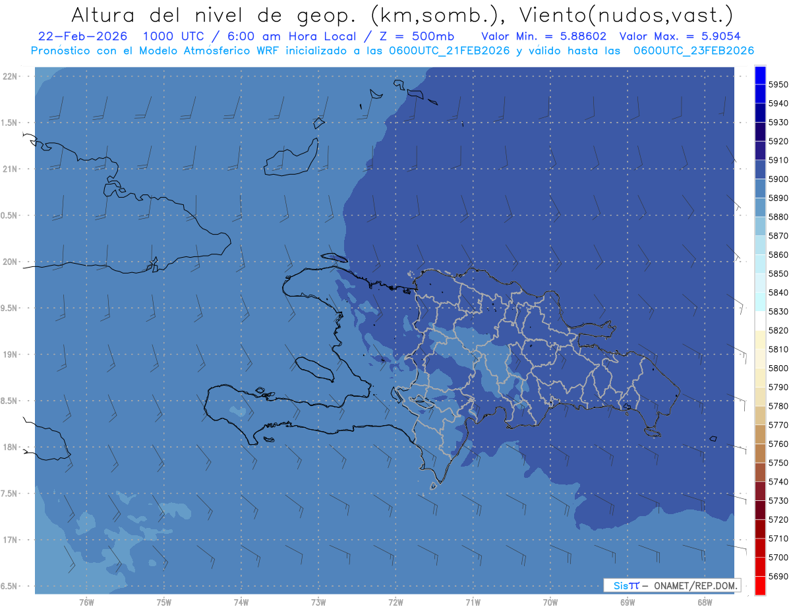
Task: Click the '5840' colorbar label
Action: coord(778,293)
